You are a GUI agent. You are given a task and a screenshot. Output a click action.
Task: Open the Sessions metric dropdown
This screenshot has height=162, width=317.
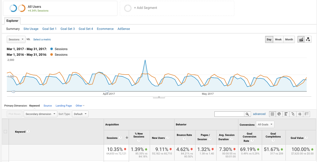click(x=16, y=40)
